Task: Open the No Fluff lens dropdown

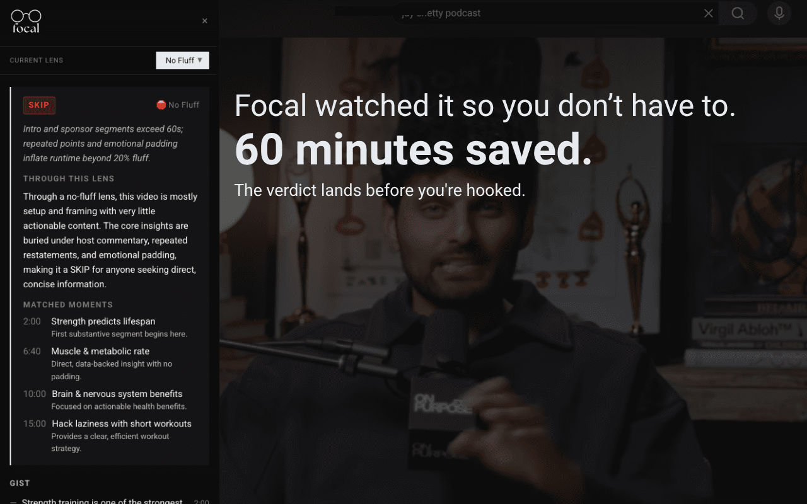Action: (x=183, y=60)
